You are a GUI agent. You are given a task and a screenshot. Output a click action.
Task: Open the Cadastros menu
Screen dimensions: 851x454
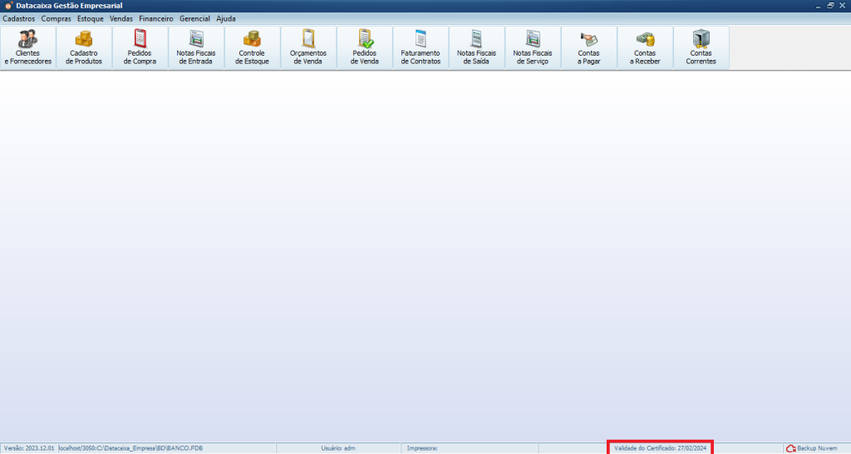[x=19, y=18]
